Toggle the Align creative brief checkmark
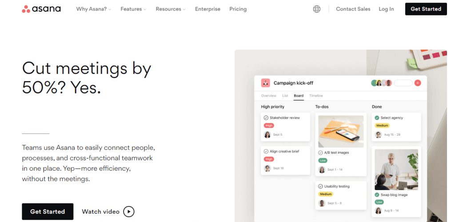The image size is (455, 222). point(266,152)
